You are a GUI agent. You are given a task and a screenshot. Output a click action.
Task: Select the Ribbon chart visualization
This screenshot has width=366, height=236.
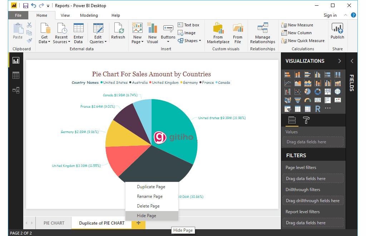coord(338,83)
